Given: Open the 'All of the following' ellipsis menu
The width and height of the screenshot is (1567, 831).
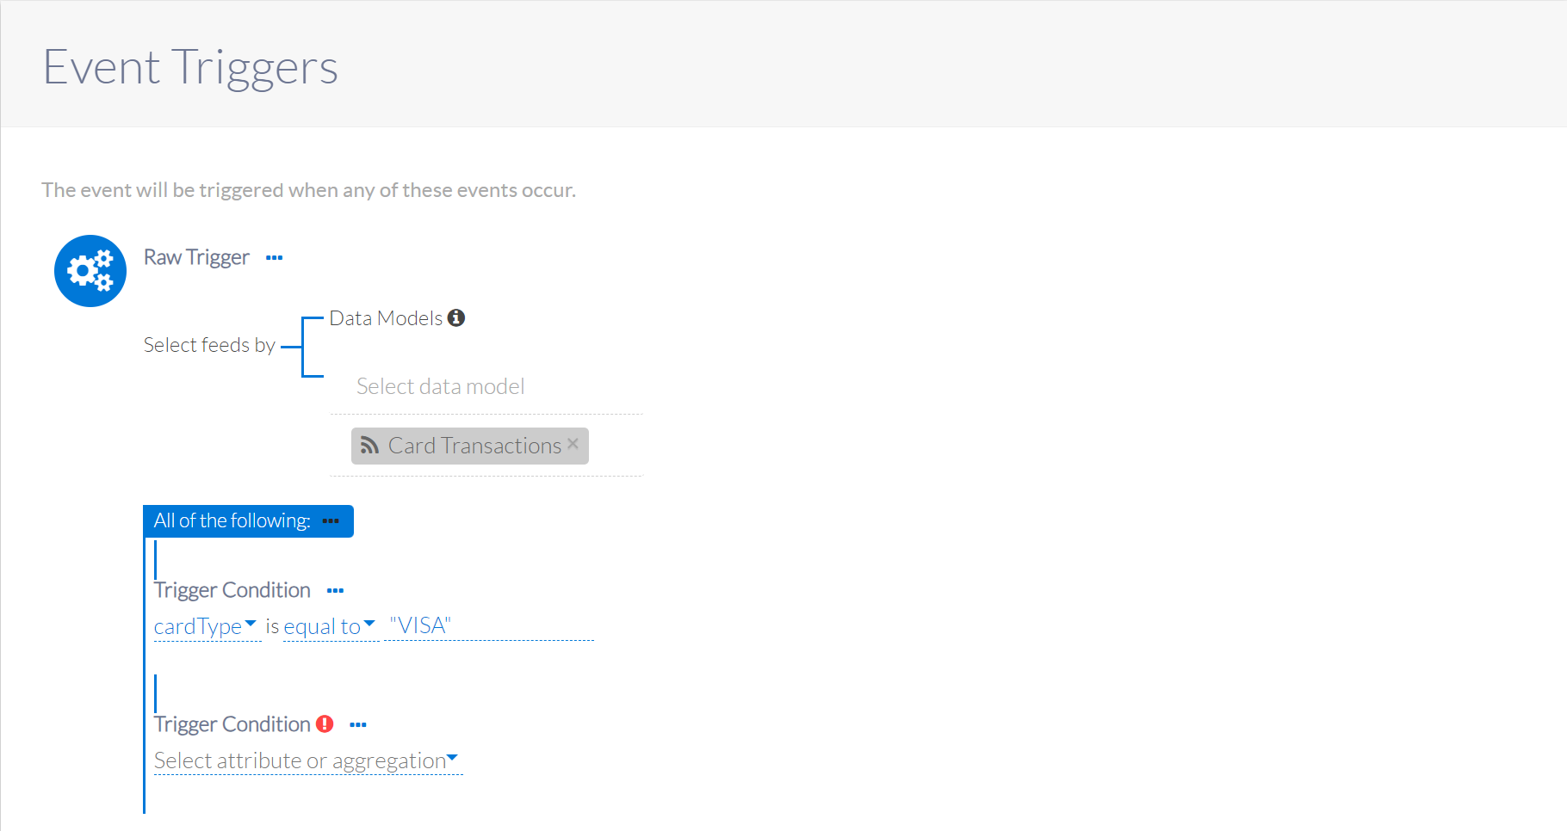Looking at the screenshot, I should pyautogui.click(x=331, y=521).
